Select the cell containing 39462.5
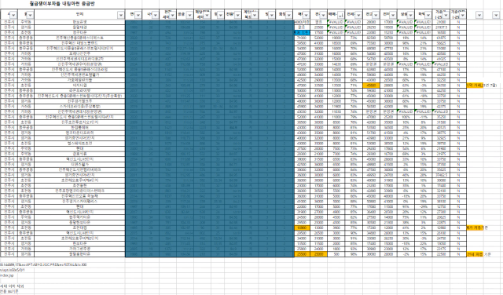 [441, 175]
